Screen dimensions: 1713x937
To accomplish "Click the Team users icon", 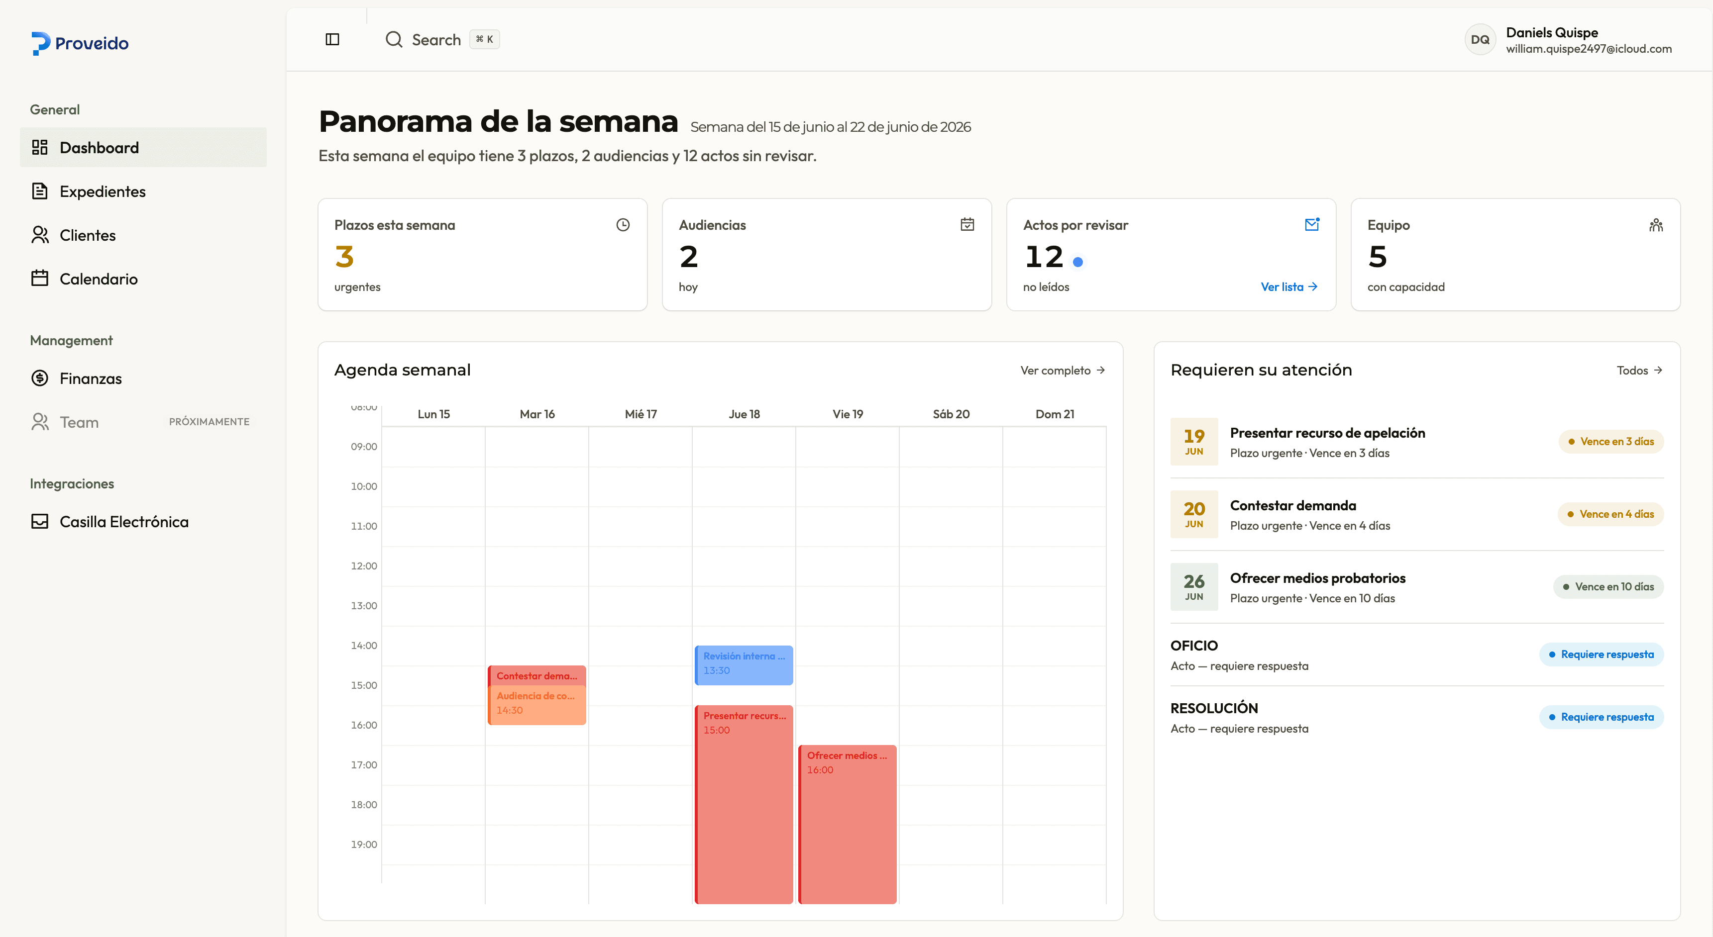I will coord(40,422).
